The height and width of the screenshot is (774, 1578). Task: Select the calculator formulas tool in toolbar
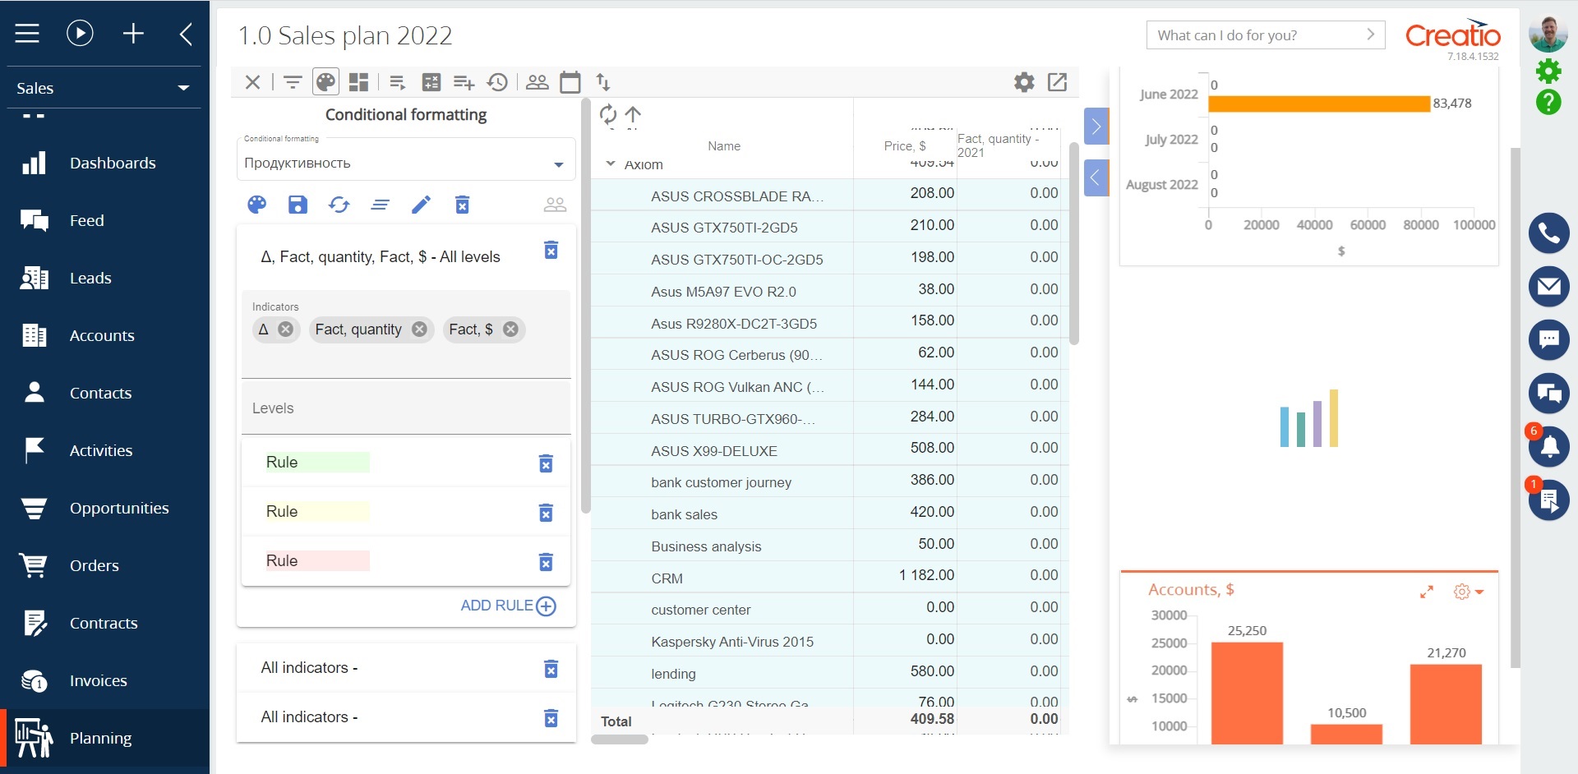point(431,81)
